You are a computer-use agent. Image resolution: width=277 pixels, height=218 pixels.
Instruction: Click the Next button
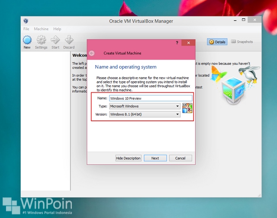pyautogui.click(x=155, y=158)
